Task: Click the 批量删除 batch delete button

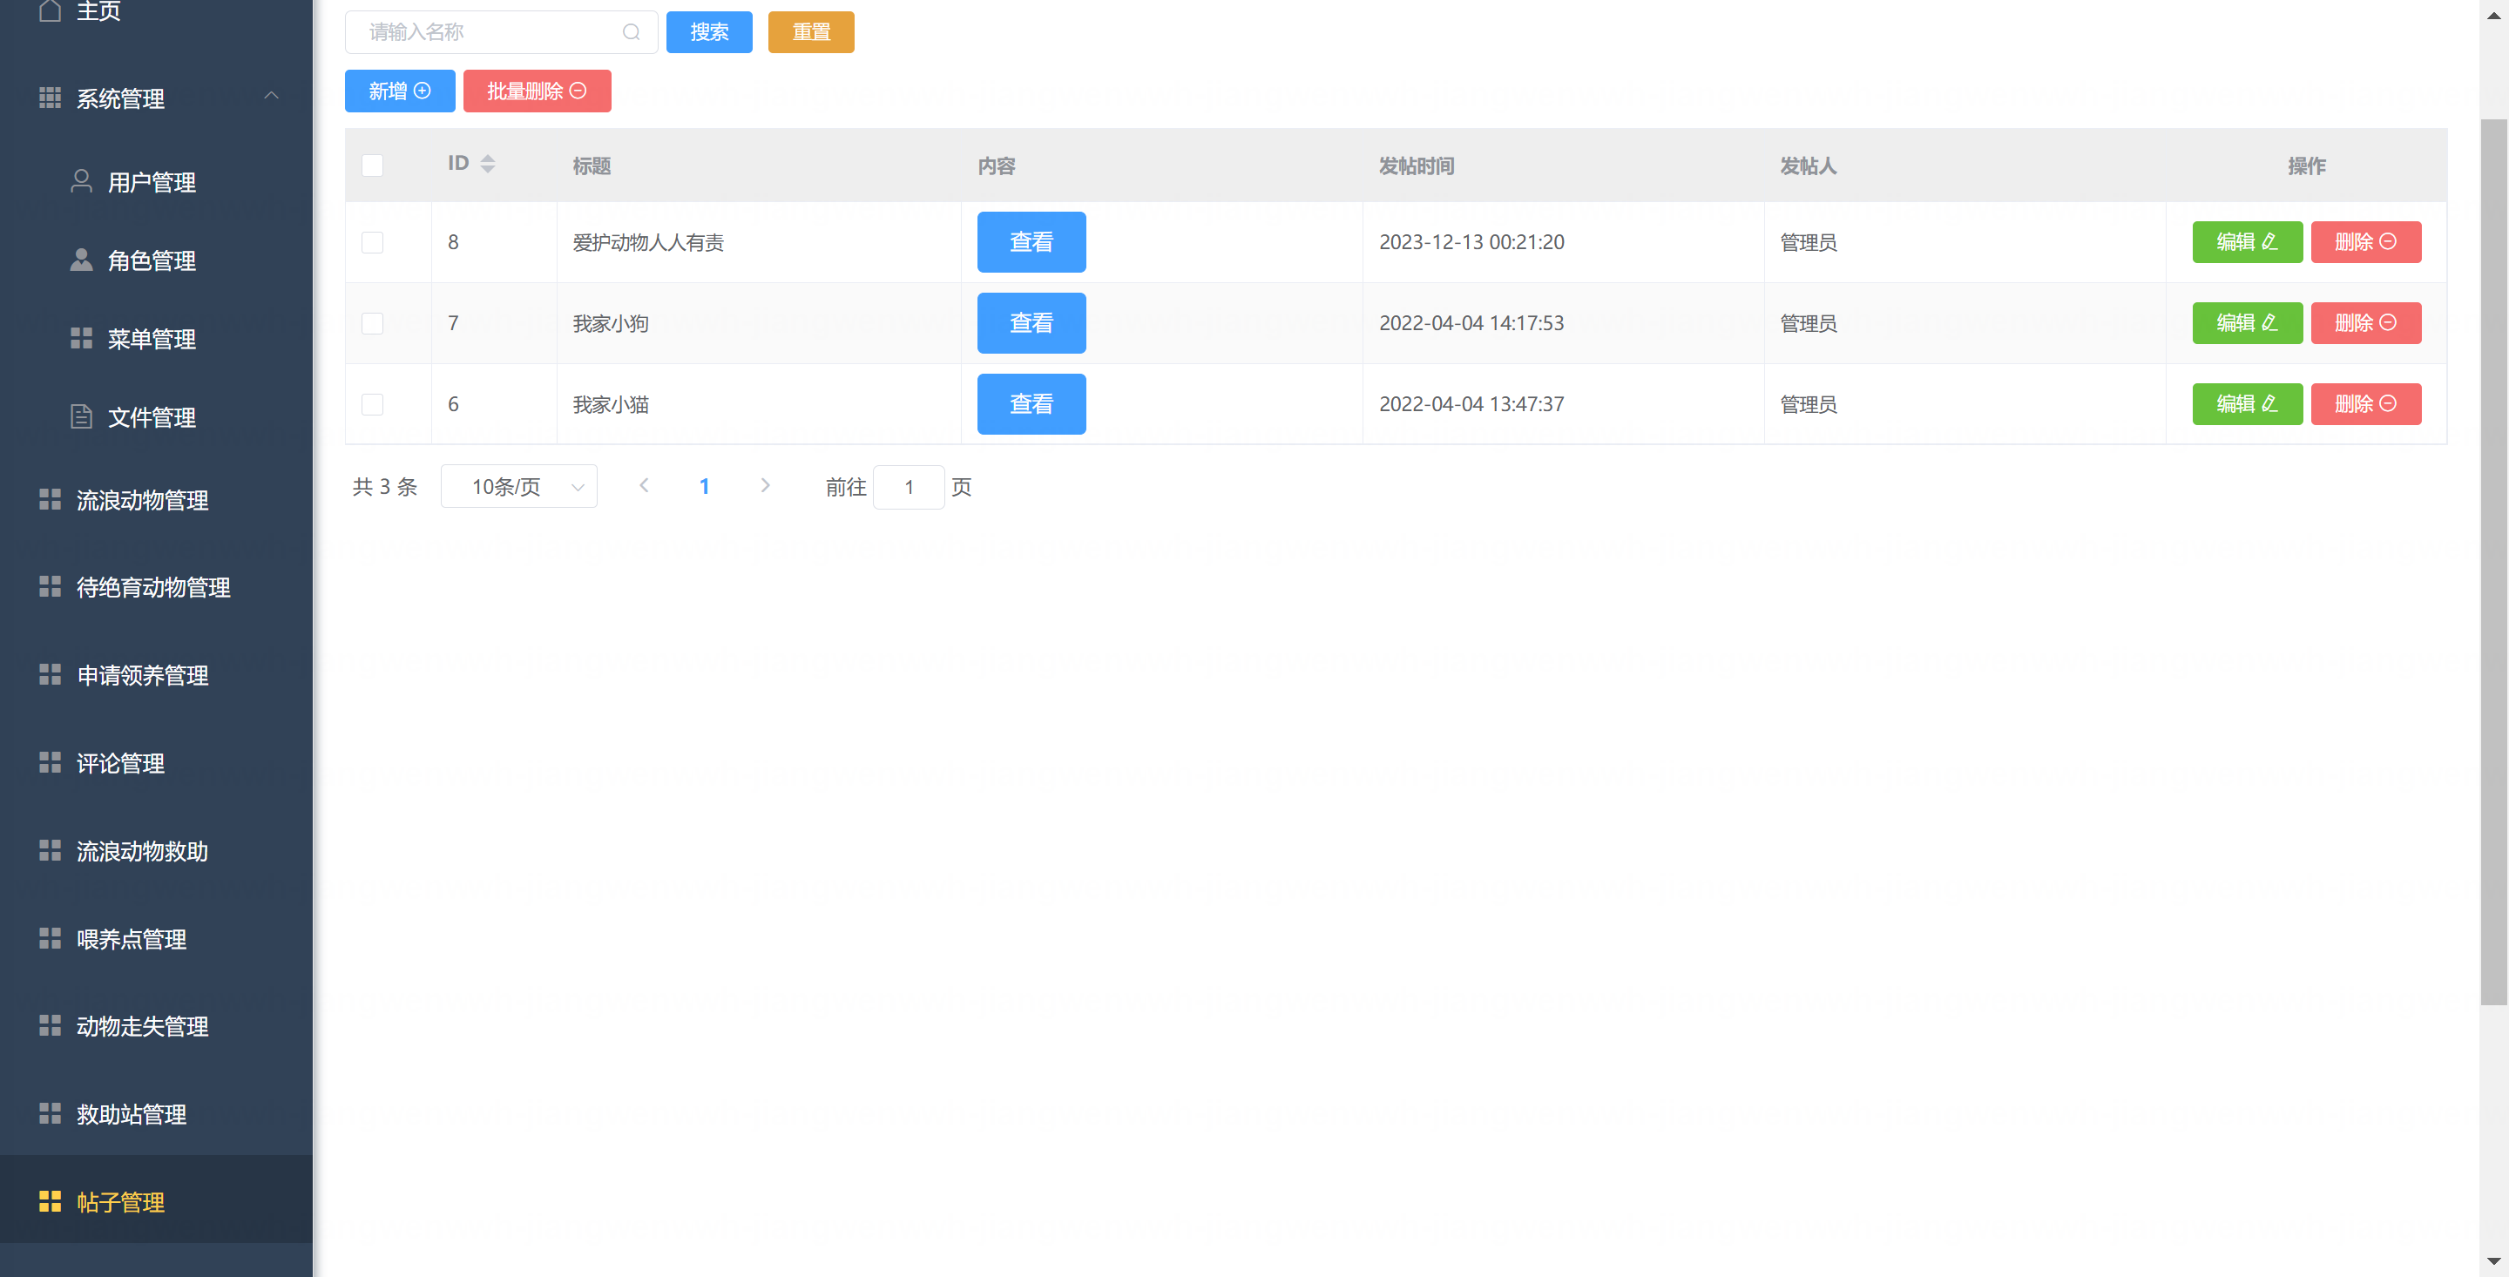Action: 537,91
